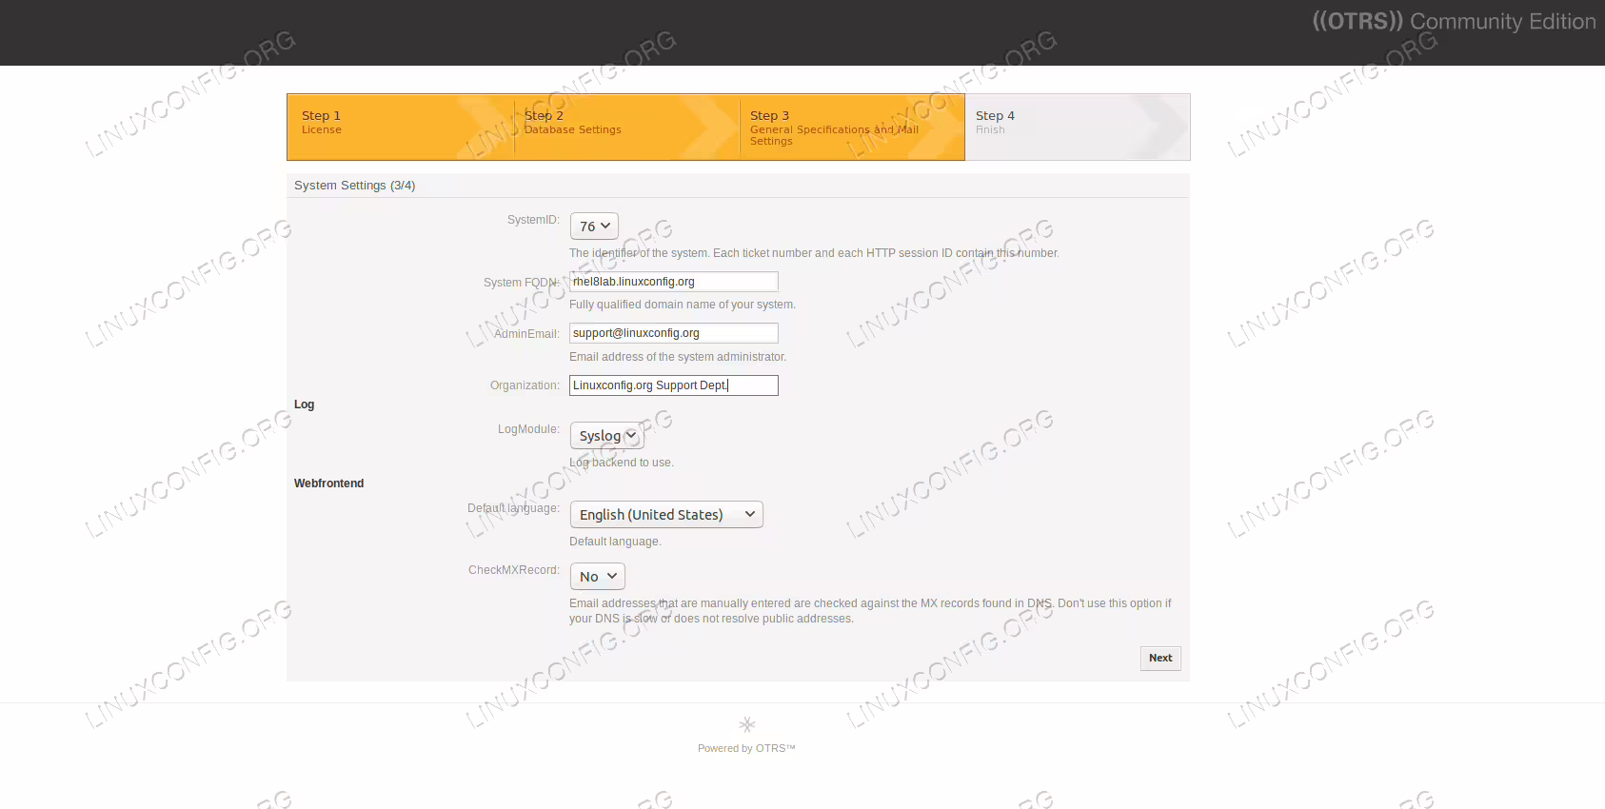The height and width of the screenshot is (809, 1605).
Task: Click the 'Default language.' help text
Action: (615, 542)
